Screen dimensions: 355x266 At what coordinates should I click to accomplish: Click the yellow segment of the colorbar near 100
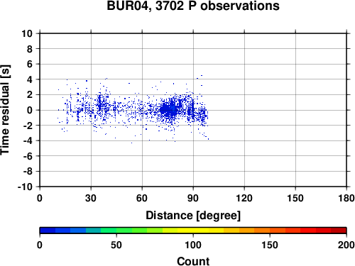coord(193,231)
